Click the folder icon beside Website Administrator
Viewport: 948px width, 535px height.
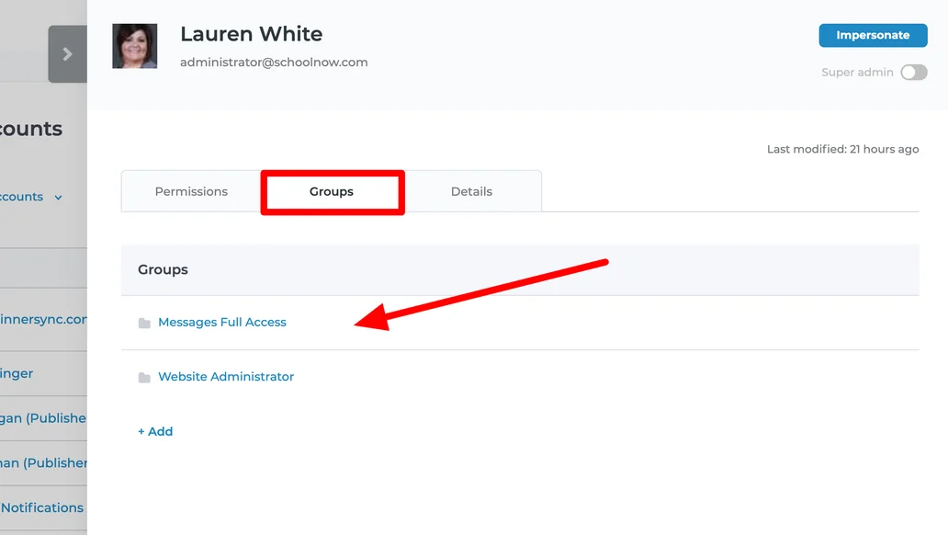click(144, 377)
